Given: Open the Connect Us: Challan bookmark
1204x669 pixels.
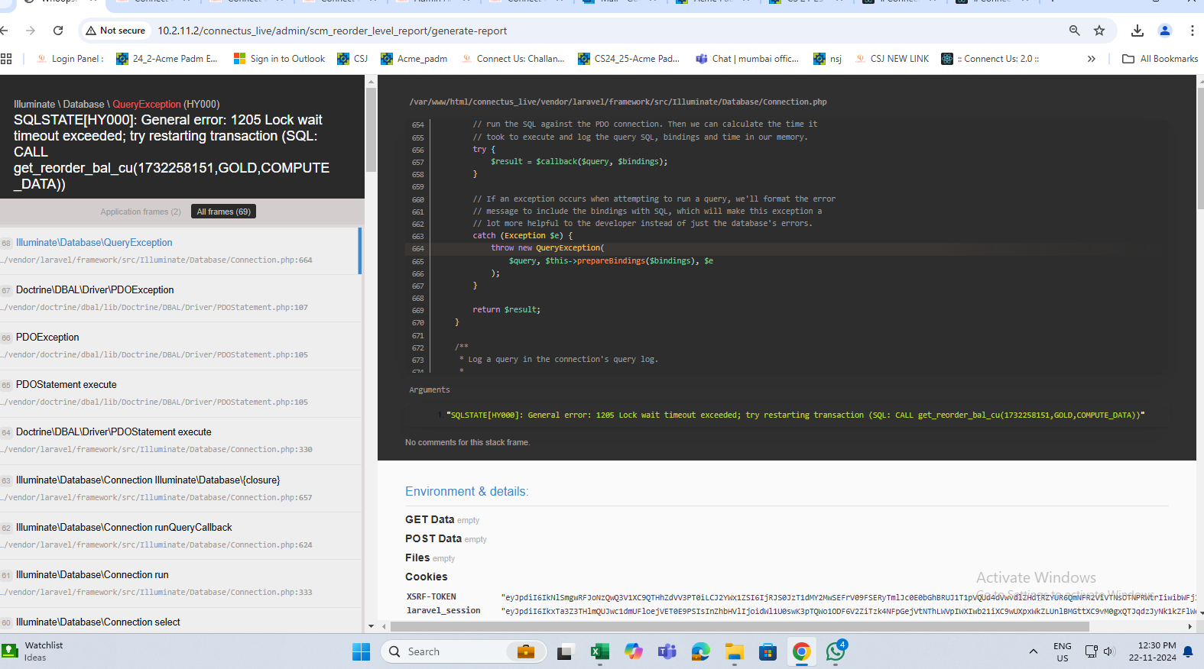Looking at the screenshot, I should pos(512,59).
